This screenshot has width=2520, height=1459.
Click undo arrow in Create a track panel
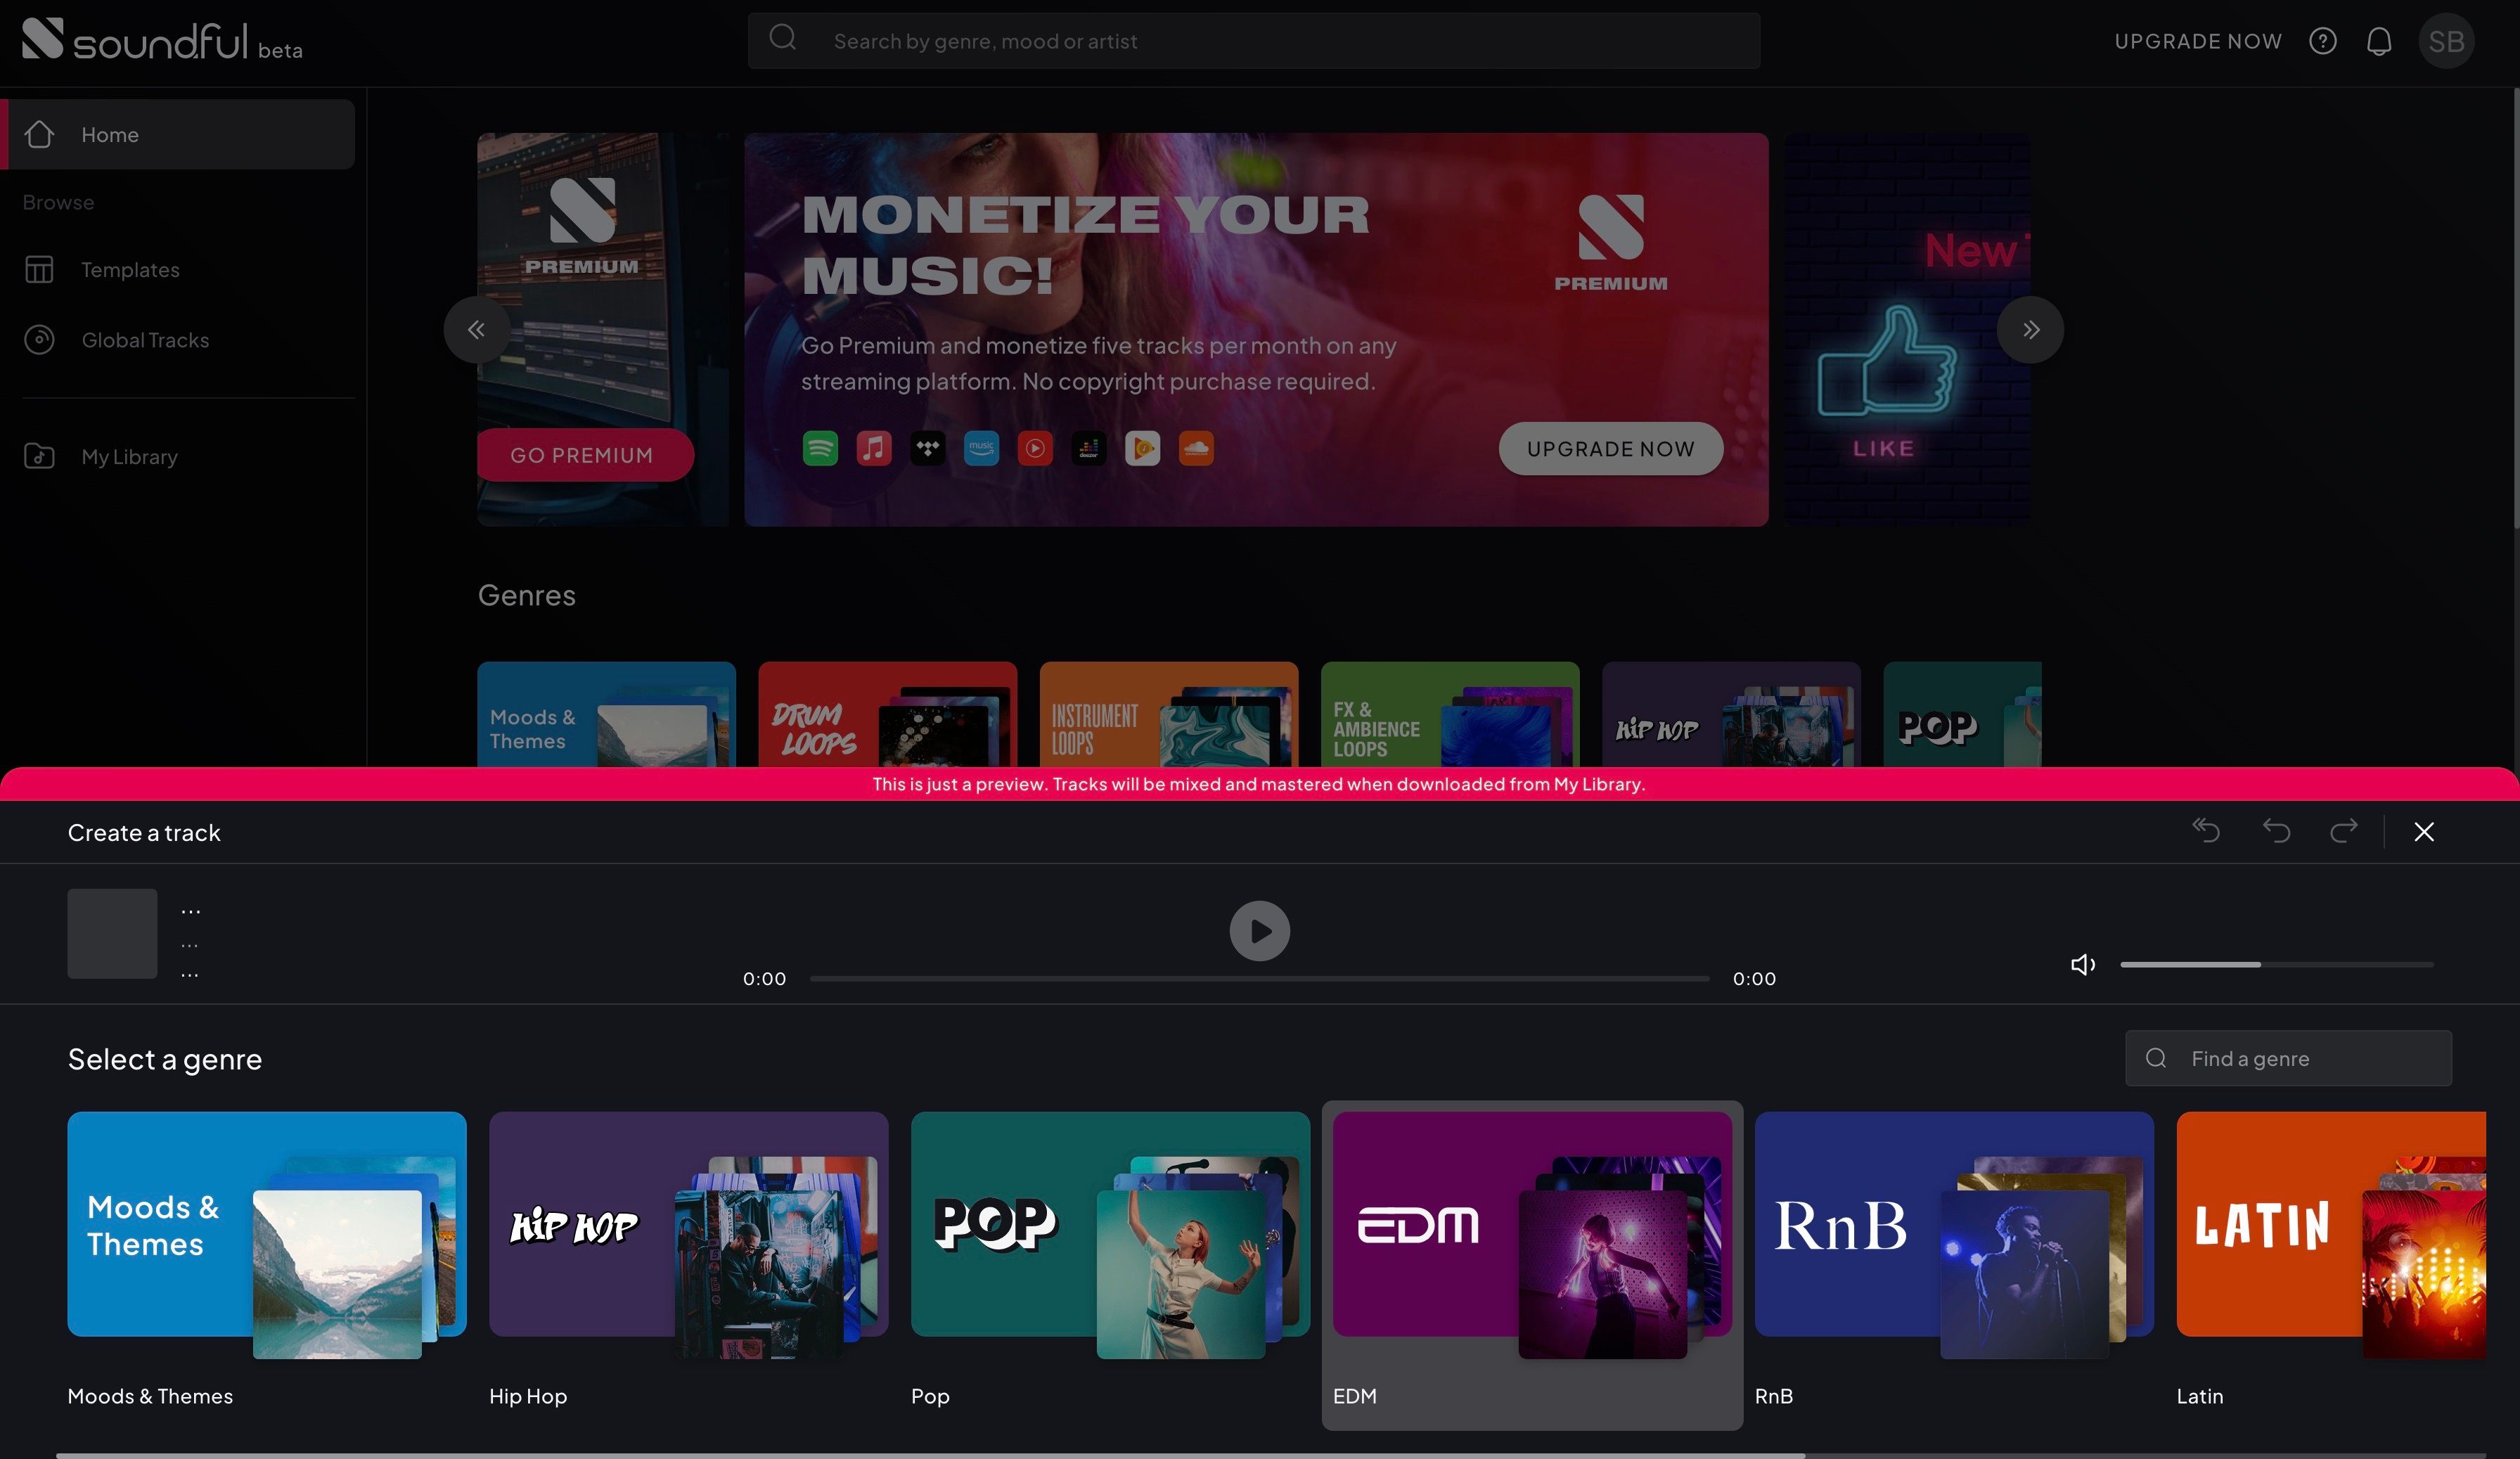[x=2277, y=832]
